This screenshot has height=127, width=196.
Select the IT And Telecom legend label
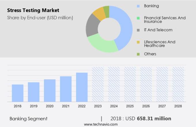click(158, 30)
